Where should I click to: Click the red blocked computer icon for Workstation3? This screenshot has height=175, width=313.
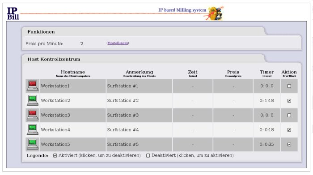coord(33,115)
